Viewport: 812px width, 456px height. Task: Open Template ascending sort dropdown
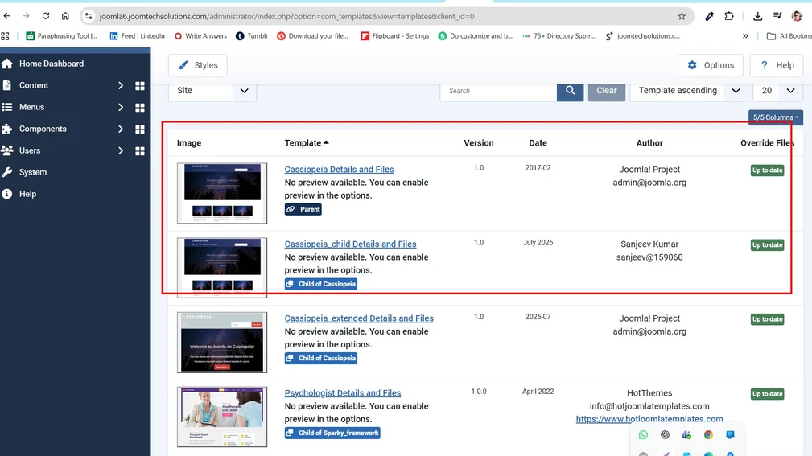pyautogui.click(x=689, y=91)
